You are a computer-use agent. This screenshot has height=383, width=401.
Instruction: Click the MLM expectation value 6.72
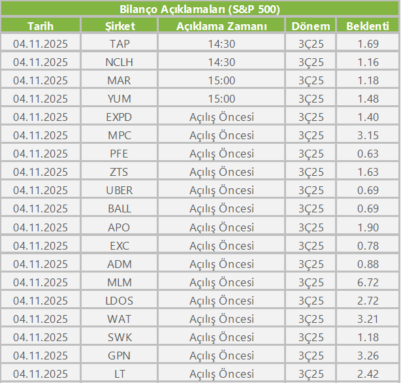coord(368,282)
